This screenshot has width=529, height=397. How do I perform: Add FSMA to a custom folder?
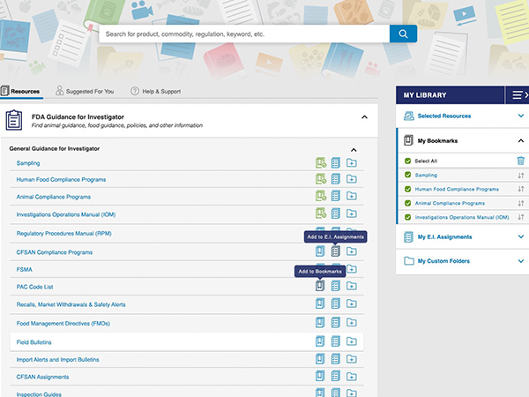[352, 269]
